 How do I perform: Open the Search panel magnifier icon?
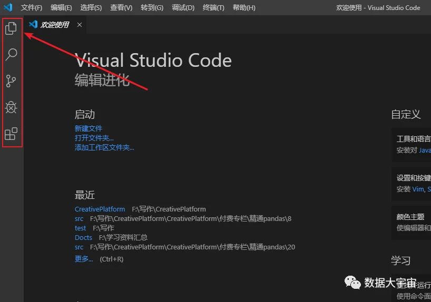tap(11, 54)
